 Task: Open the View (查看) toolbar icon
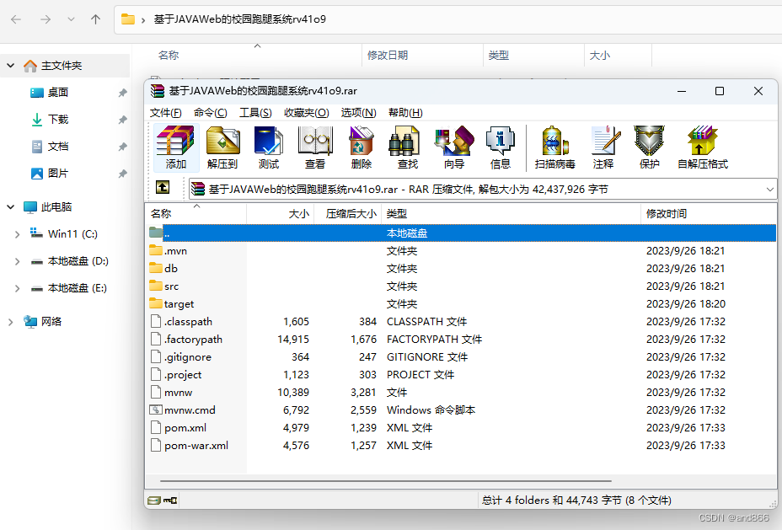[314, 147]
